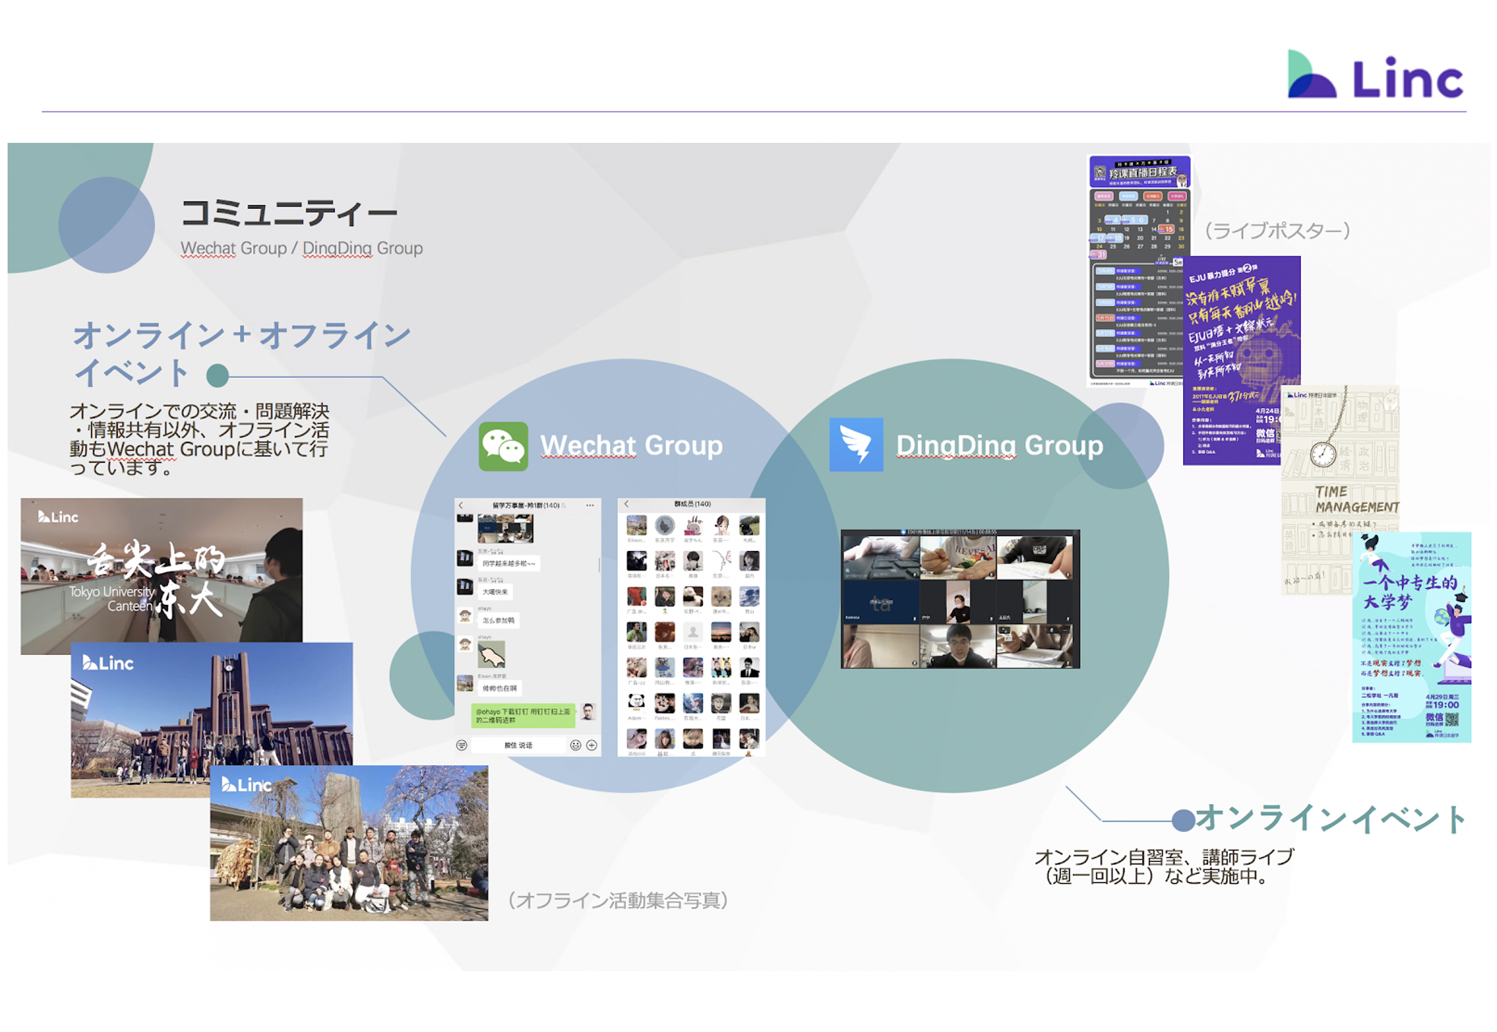This screenshot has width=1497, height=1032.
Task: Open the teal 一个中专生的大学梦 poster
Action: (x=1411, y=637)
